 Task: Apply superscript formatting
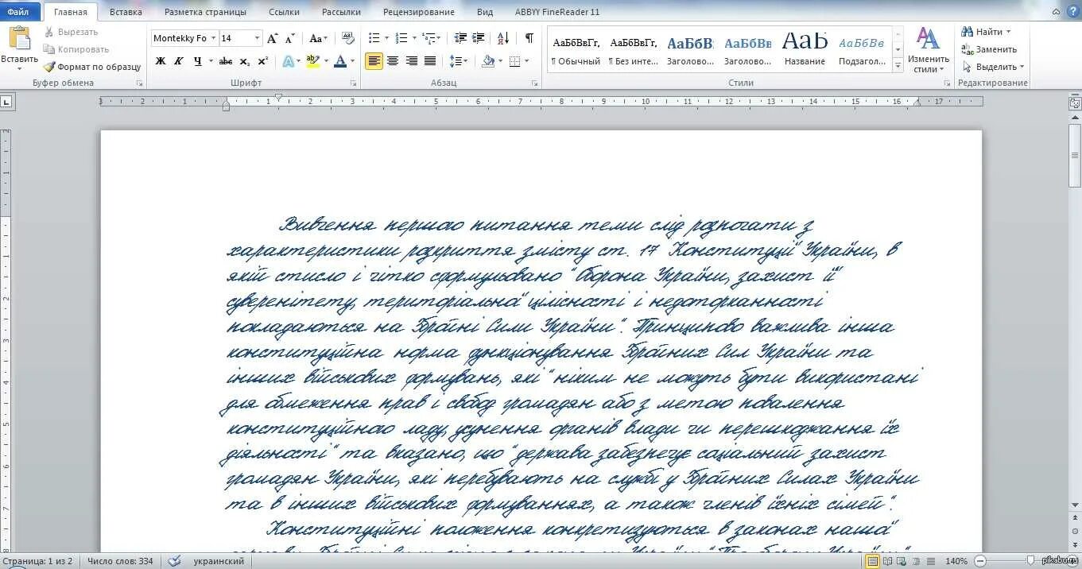263,61
